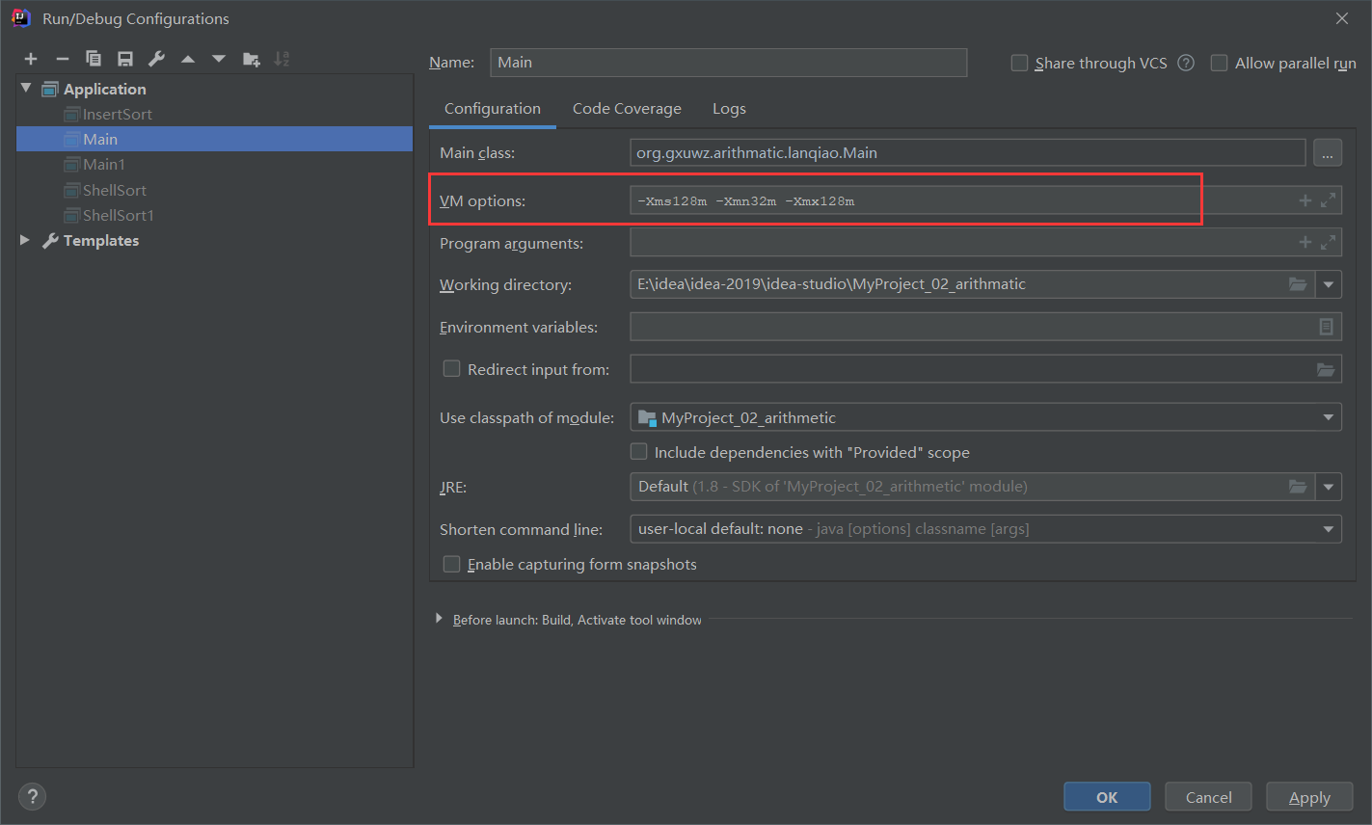This screenshot has height=825, width=1372.
Task: Click the Copy Configuration icon
Action: pos(94,60)
